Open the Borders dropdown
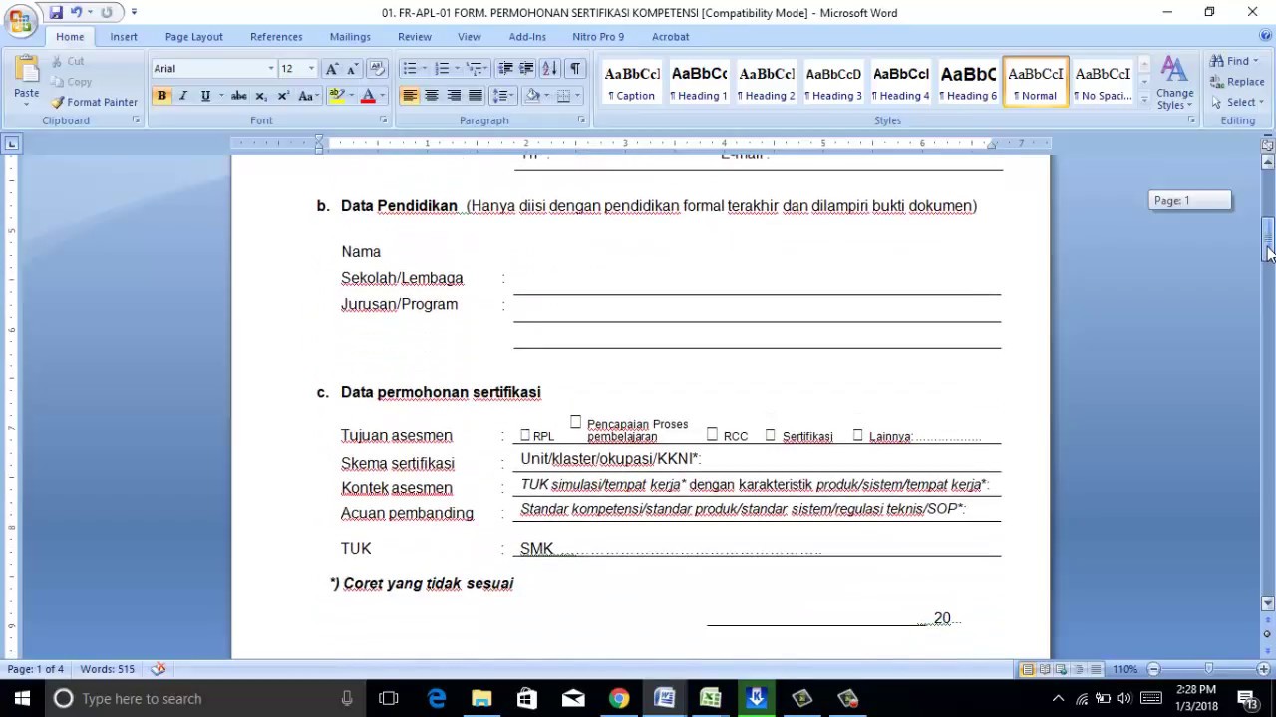Viewport: 1276px width, 717px height. point(576,96)
